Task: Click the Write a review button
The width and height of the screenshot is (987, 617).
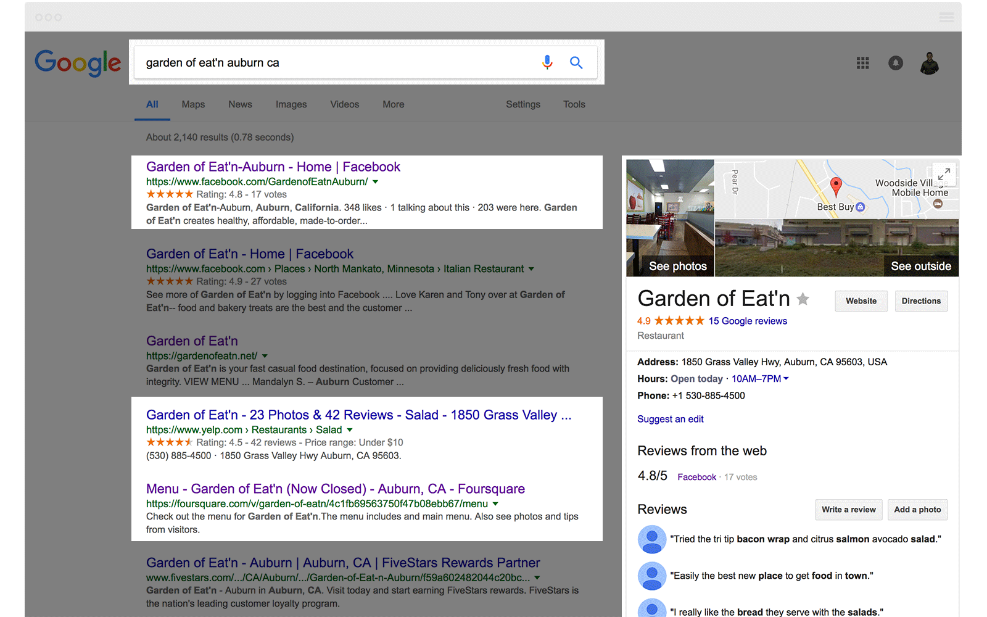Action: coord(848,510)
